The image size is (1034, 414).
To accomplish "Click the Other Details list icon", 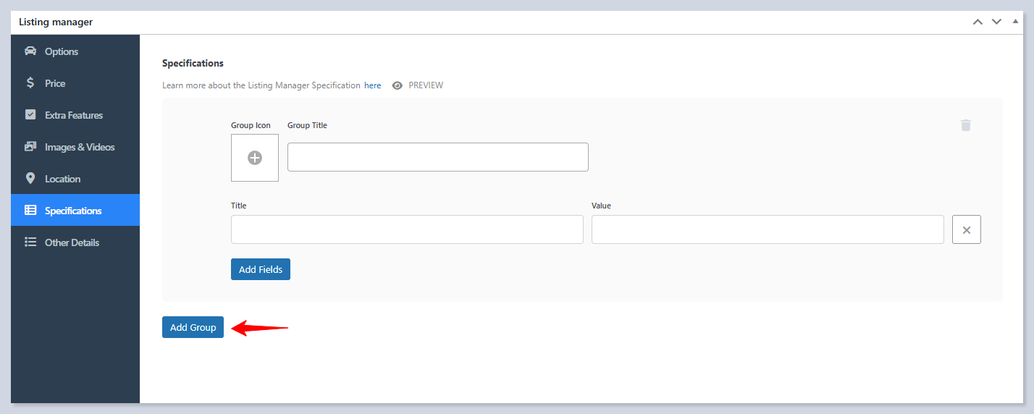I will (30, 242).
